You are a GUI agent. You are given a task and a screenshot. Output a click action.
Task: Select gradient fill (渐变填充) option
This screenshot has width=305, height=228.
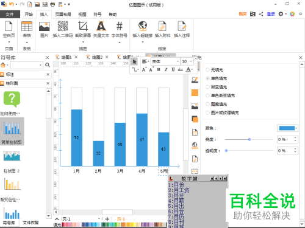click(217, 87)
